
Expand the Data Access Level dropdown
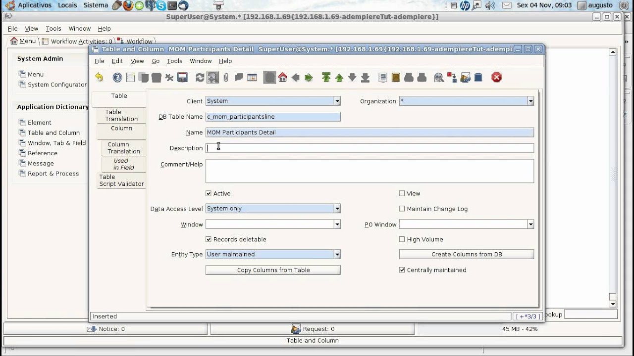(x=337, y=209)
